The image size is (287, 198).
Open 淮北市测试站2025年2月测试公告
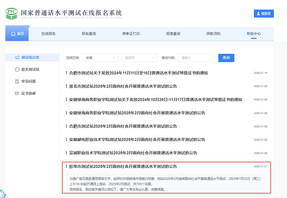click(x=123, y=86)
